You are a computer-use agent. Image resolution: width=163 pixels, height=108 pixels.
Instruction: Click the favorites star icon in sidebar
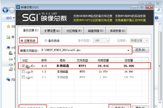point(8,26)
